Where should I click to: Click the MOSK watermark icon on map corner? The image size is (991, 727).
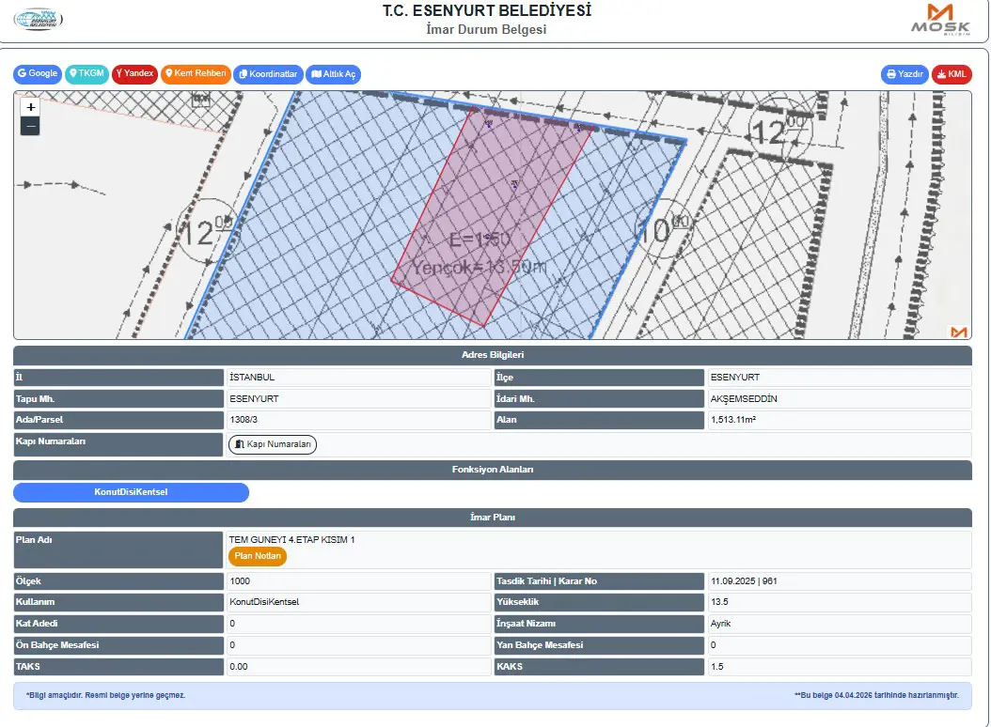[x=959, y=333]
